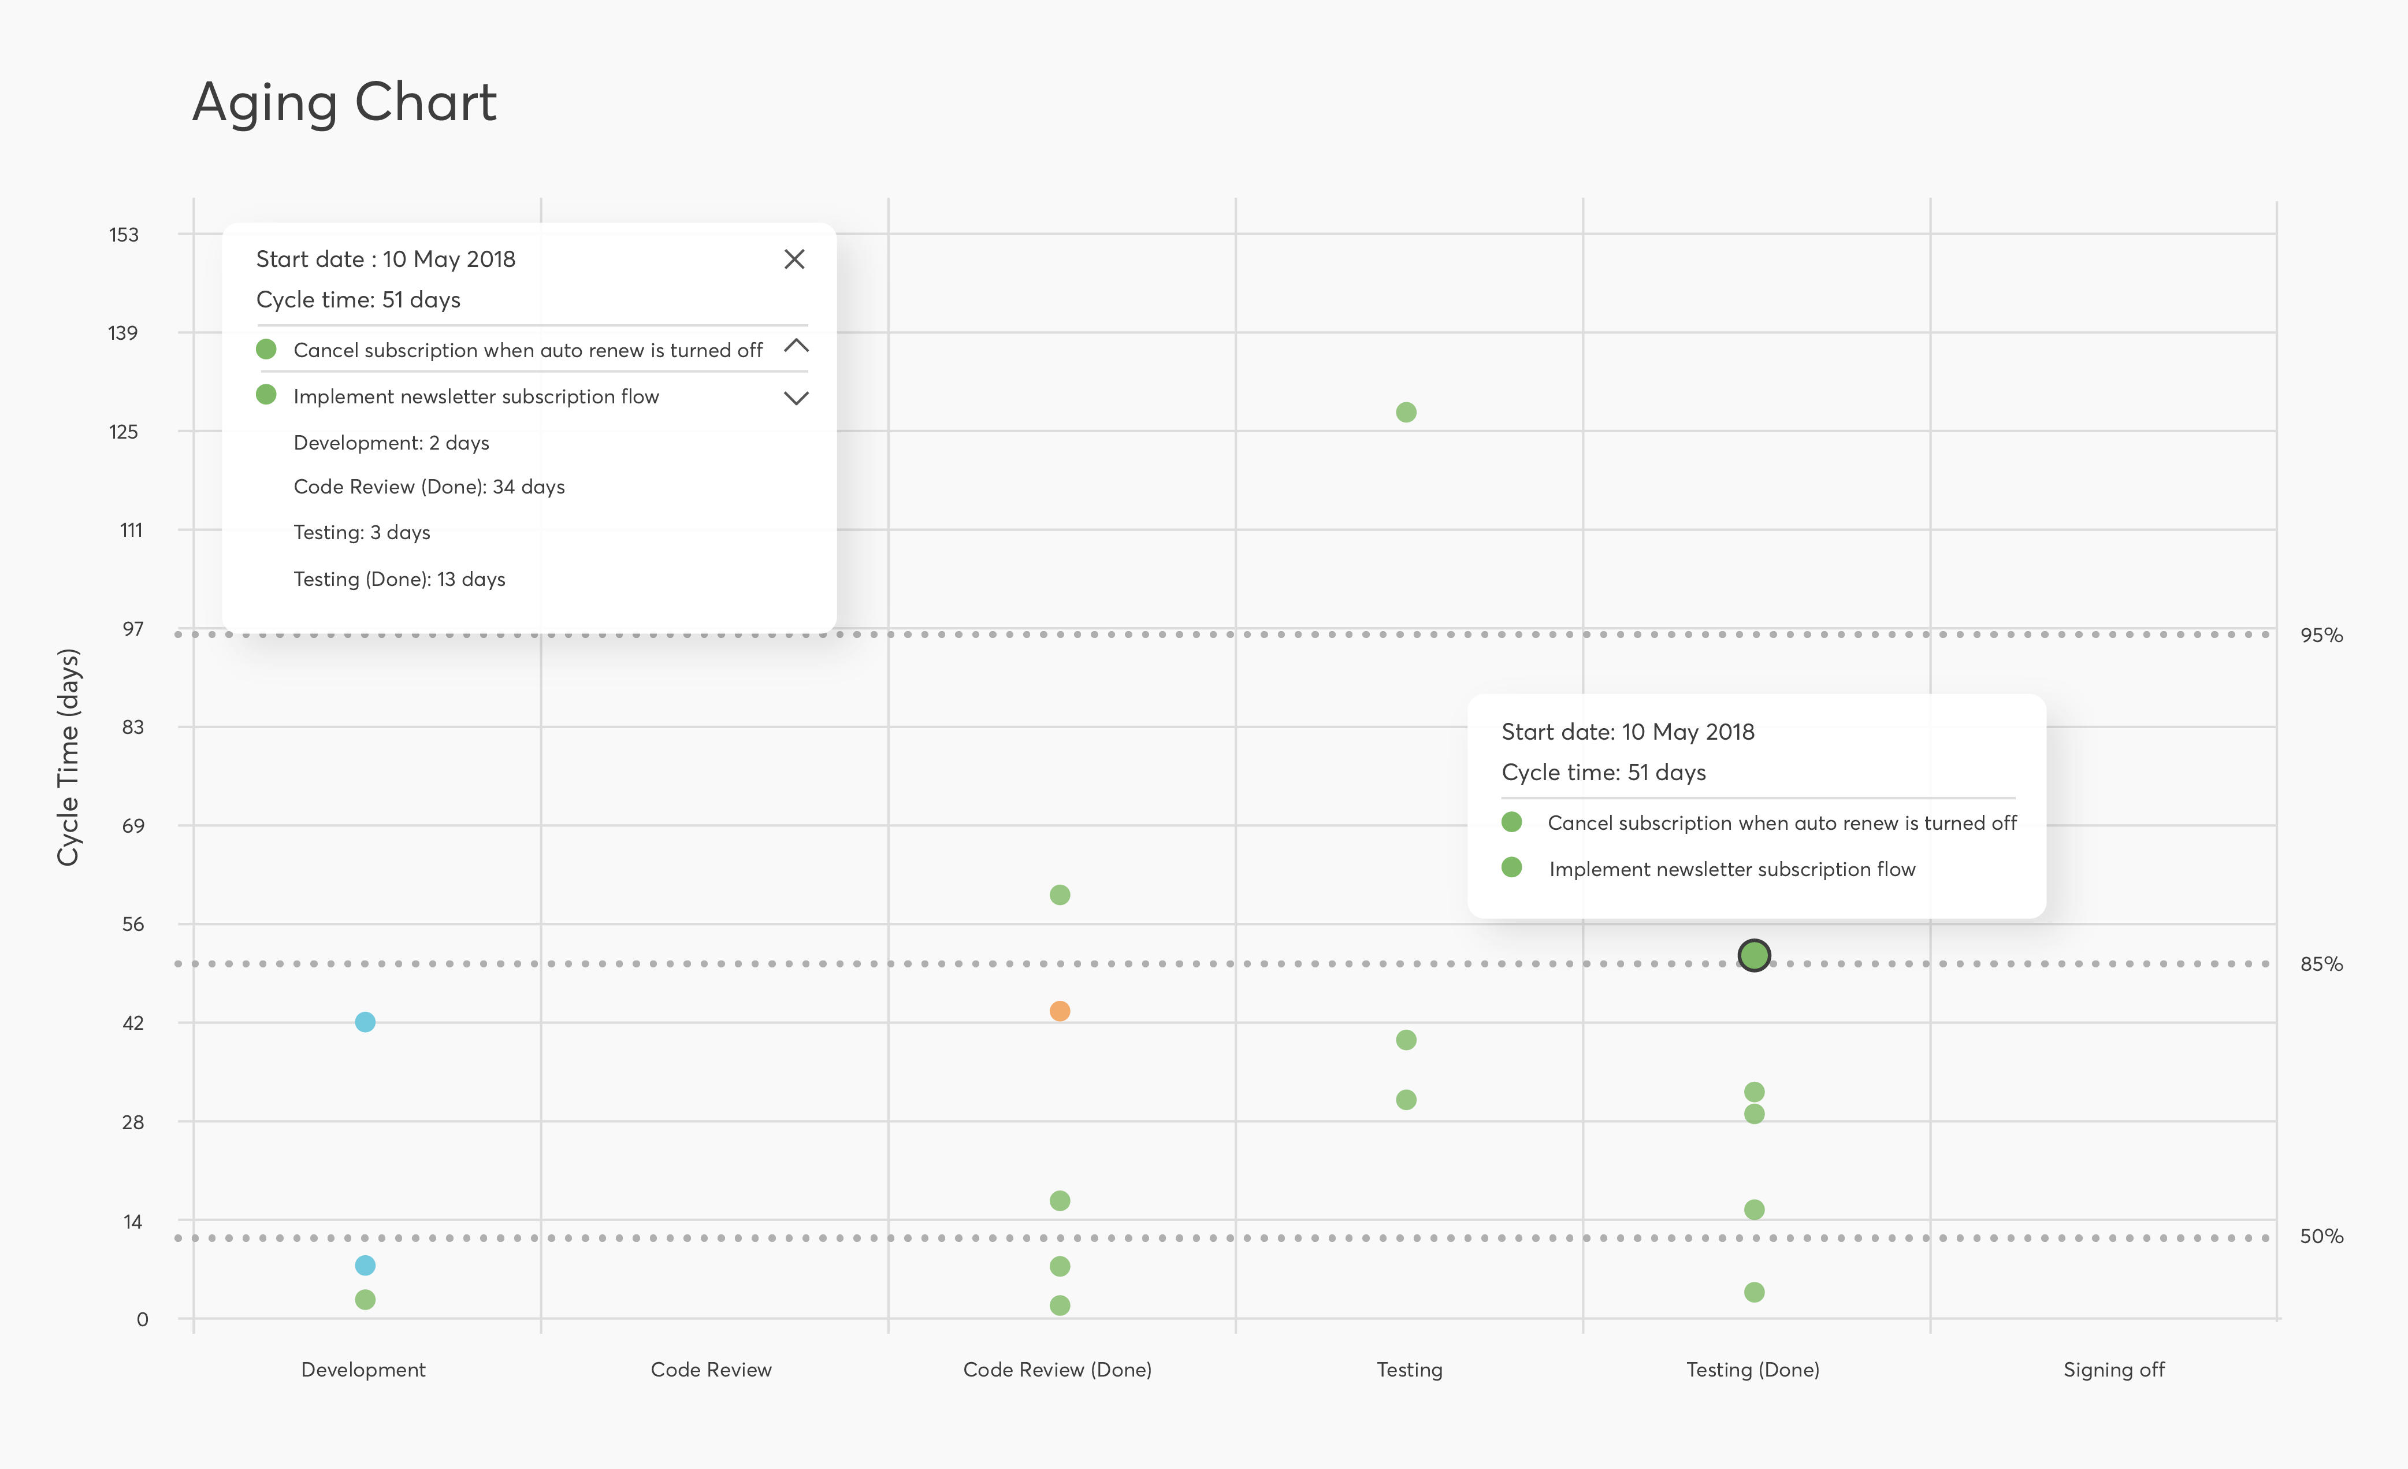Image resolution: width=2408 pixels, height=1469 pixels.
Task: Click the 95% percentile line label
Action: [2321, 635]
